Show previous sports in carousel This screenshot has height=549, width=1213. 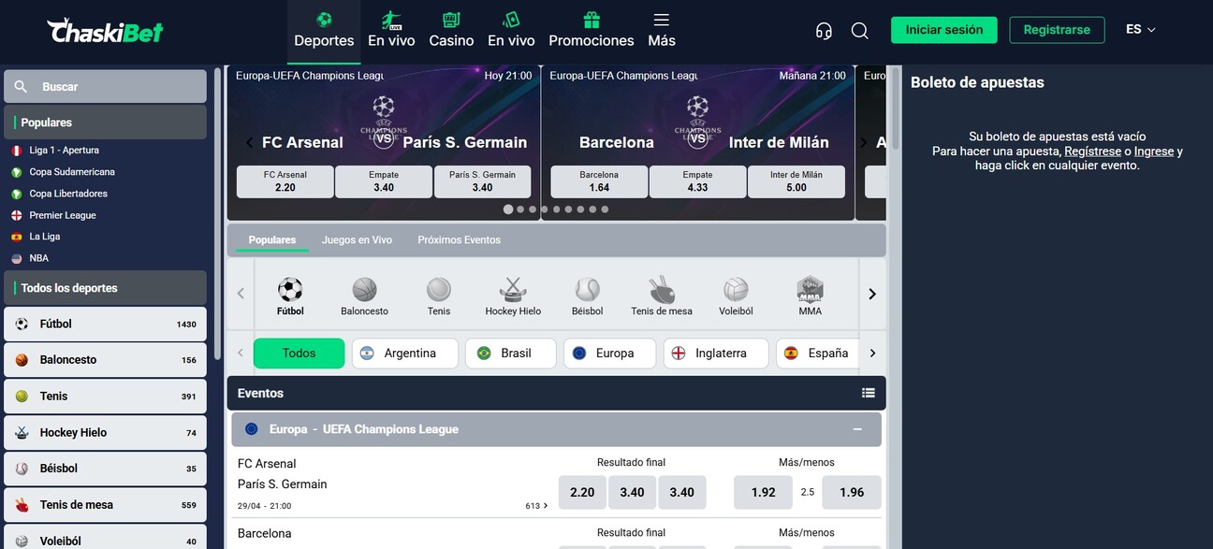tap(241, 294)
